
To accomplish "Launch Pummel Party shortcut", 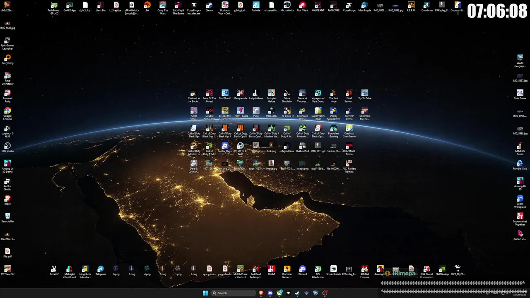I will 7,96.
